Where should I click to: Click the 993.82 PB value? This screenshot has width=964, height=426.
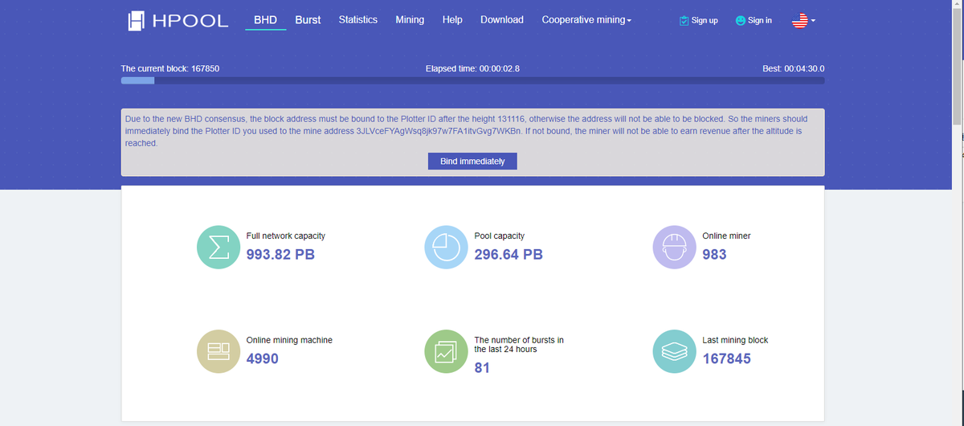(x=280, y=255)
